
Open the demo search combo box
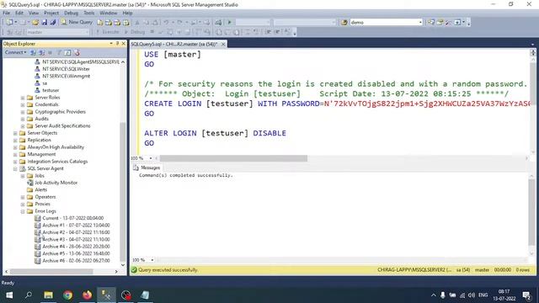click(386, 23)
